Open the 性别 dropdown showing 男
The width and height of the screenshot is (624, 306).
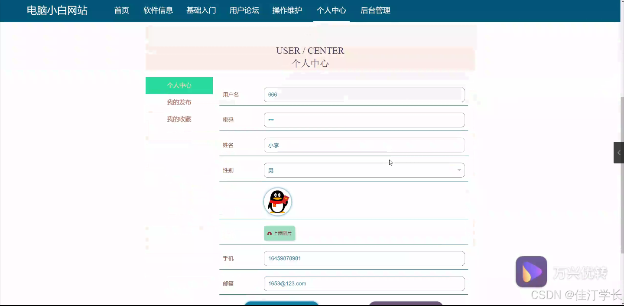click(364, 170)
